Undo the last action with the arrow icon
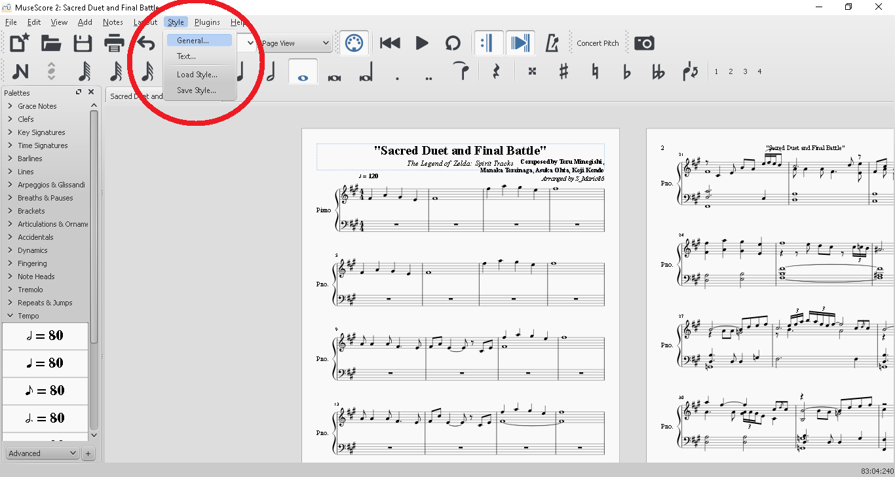The image size is (895, 477). (x=145, y=43)
